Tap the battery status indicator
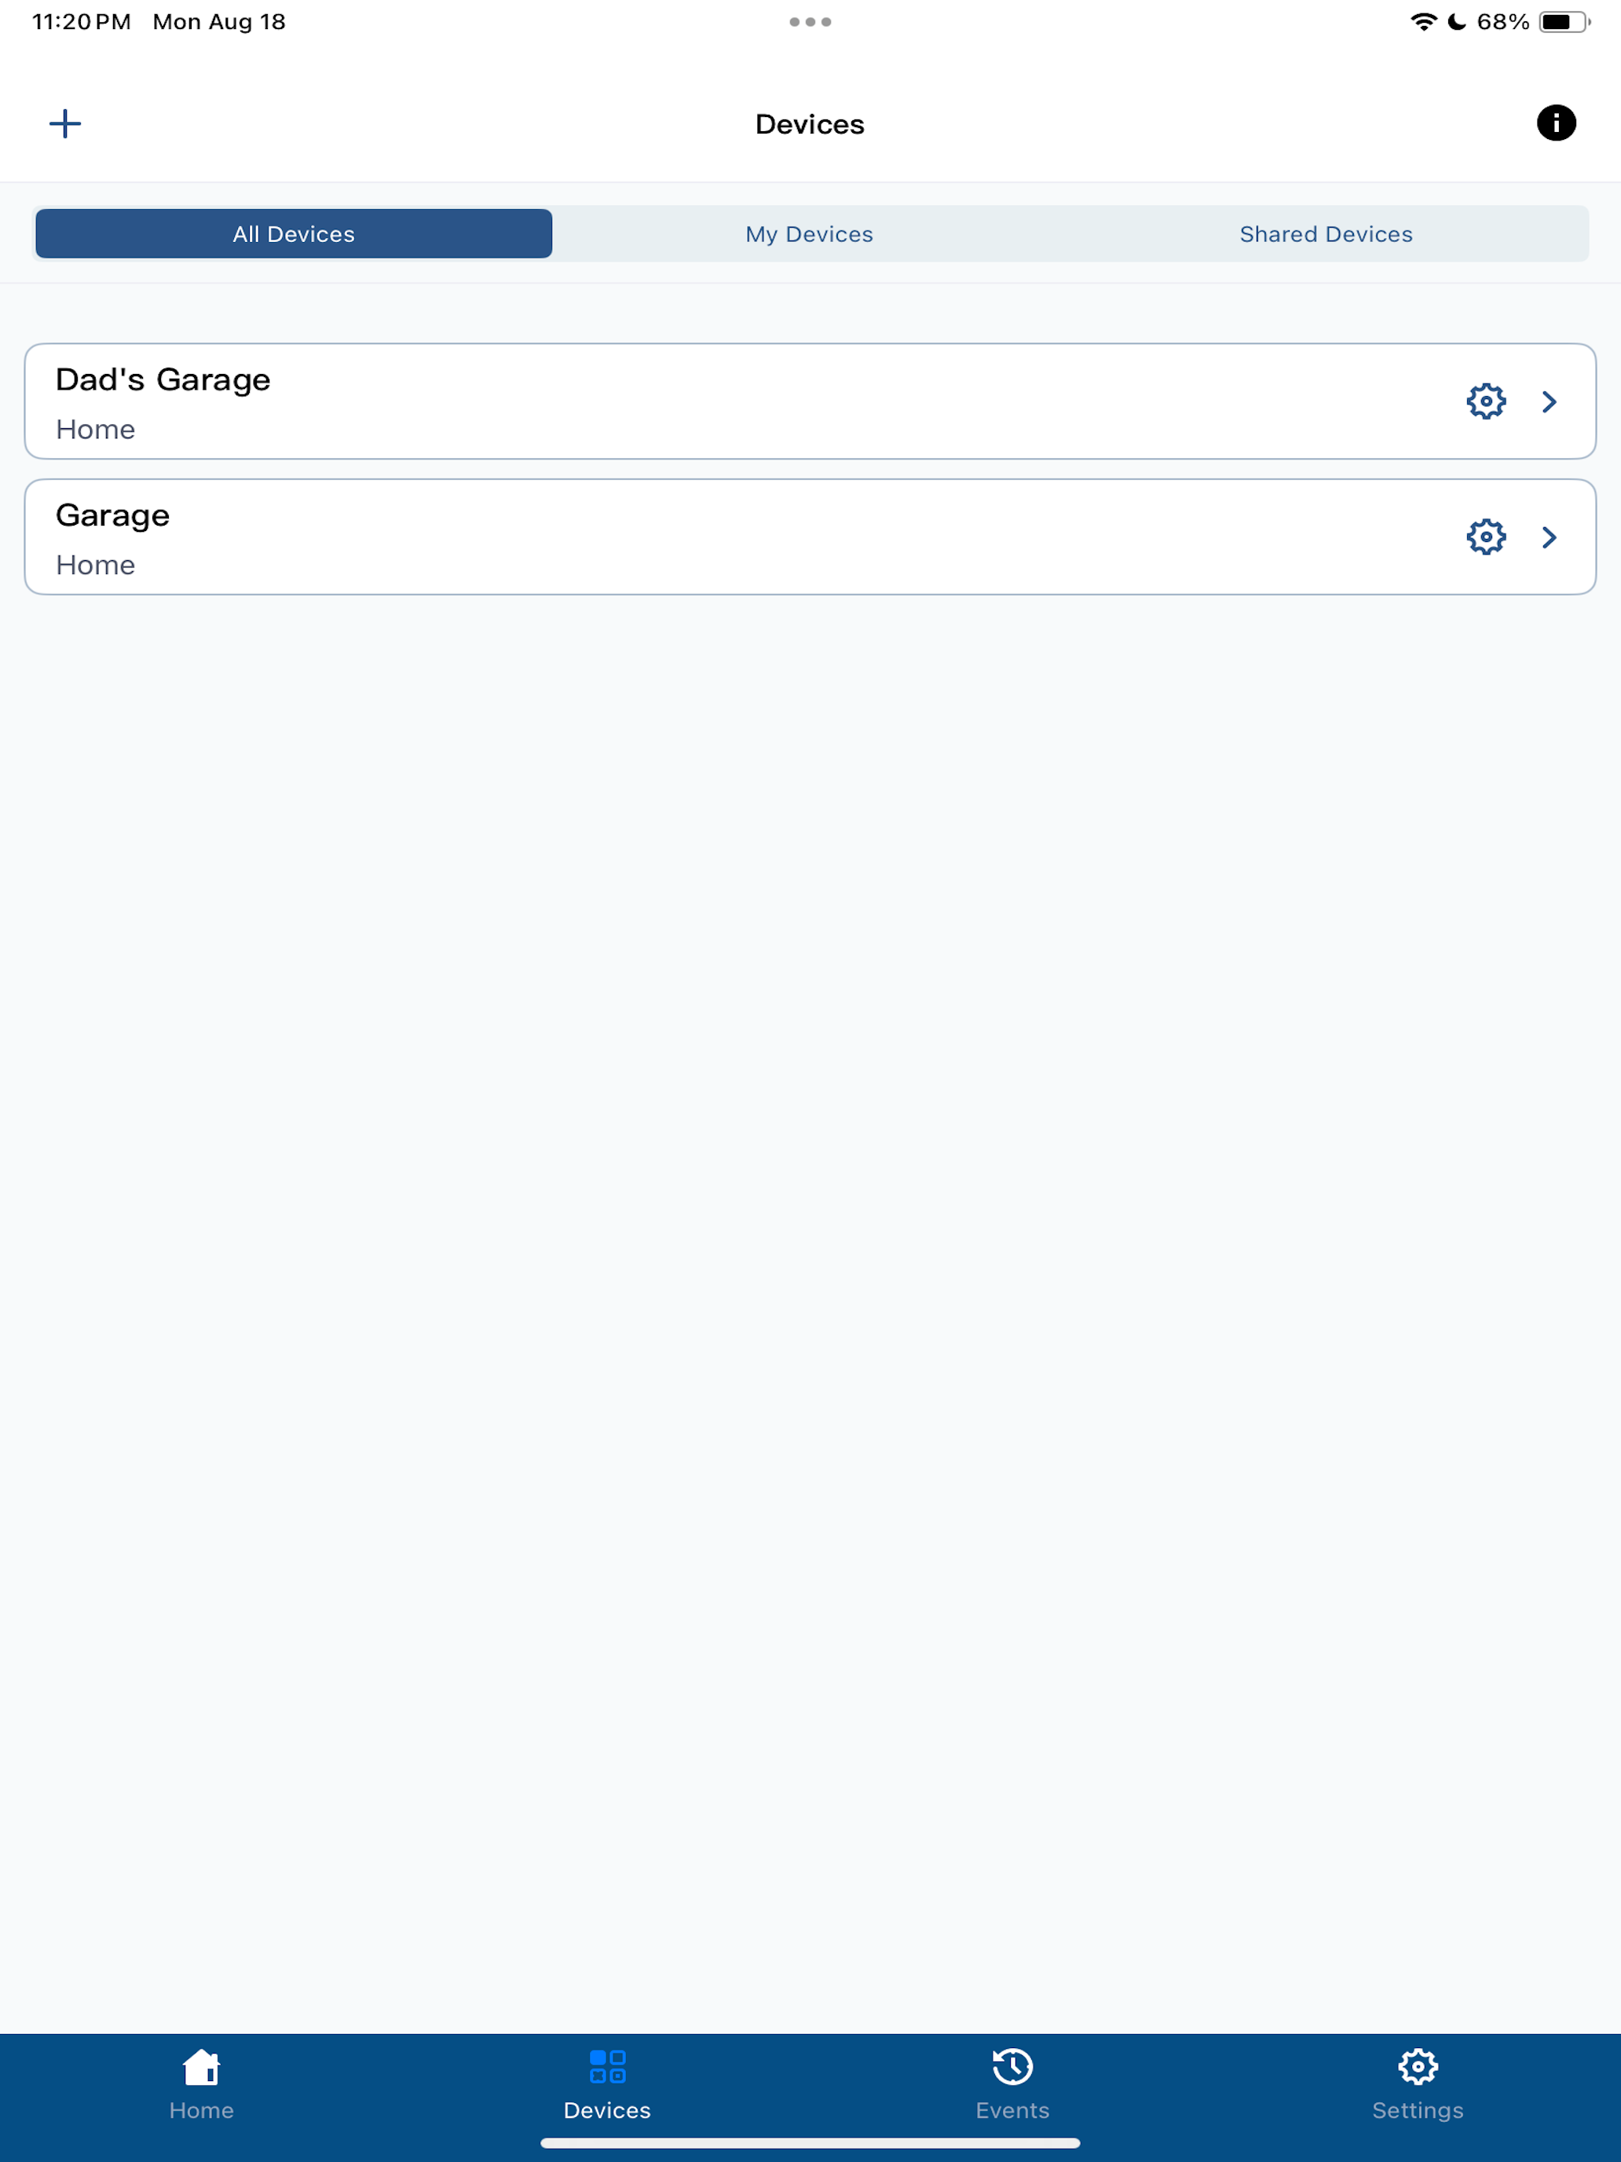This screenshot has width=1621, height=2162. (1564, 21)
